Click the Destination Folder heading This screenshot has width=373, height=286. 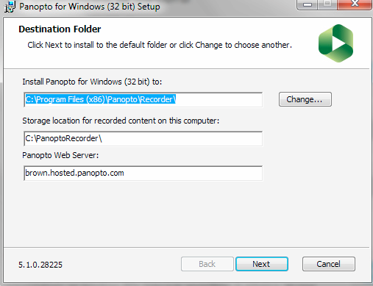(x=60, y=29)
